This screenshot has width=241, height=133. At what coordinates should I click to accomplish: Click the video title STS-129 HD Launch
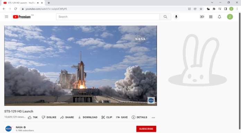(19, 111)
